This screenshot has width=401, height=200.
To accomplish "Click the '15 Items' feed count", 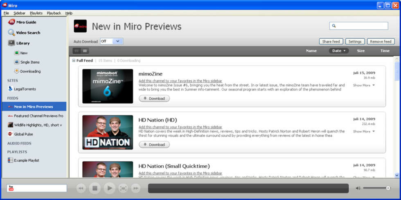I will pyautogui.click(x=105, y=61).
